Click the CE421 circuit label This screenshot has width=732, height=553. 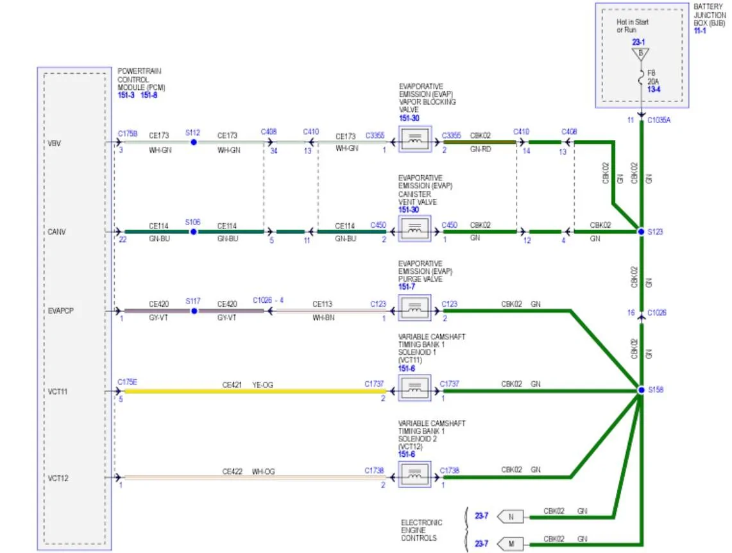pos(232,385)
